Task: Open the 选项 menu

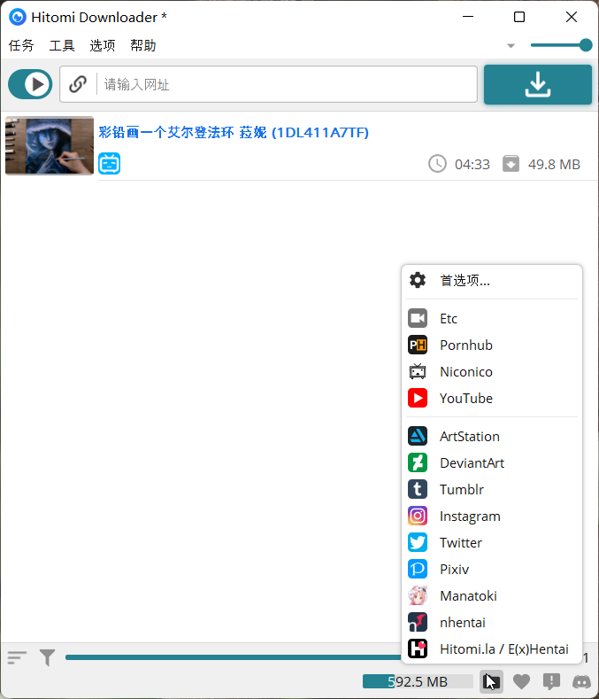Action: point(103,45)
